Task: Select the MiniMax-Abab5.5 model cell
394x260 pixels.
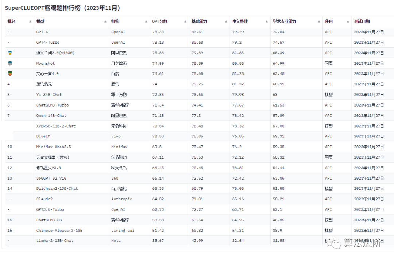Action: (x=72, y=147)
